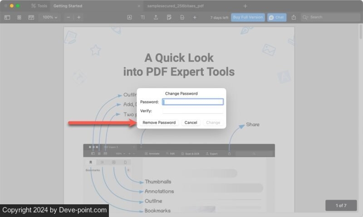Zoom in with the plus button

(78, 17)
